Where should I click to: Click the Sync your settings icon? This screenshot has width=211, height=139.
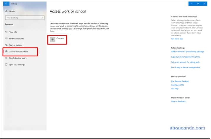pyautogui.click(x=7, y=65)
